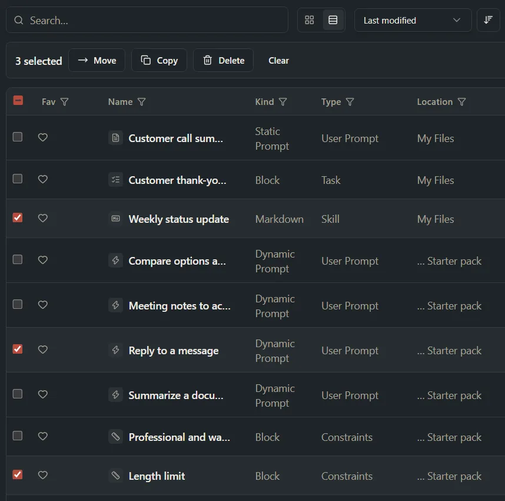
Task: Click the Location column header
Action: [435, 102]
